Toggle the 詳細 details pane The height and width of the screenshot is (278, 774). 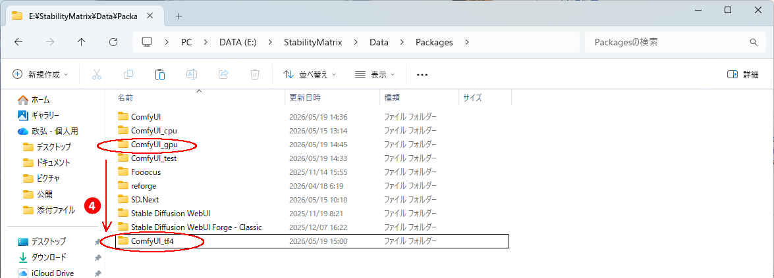point(743,74)
